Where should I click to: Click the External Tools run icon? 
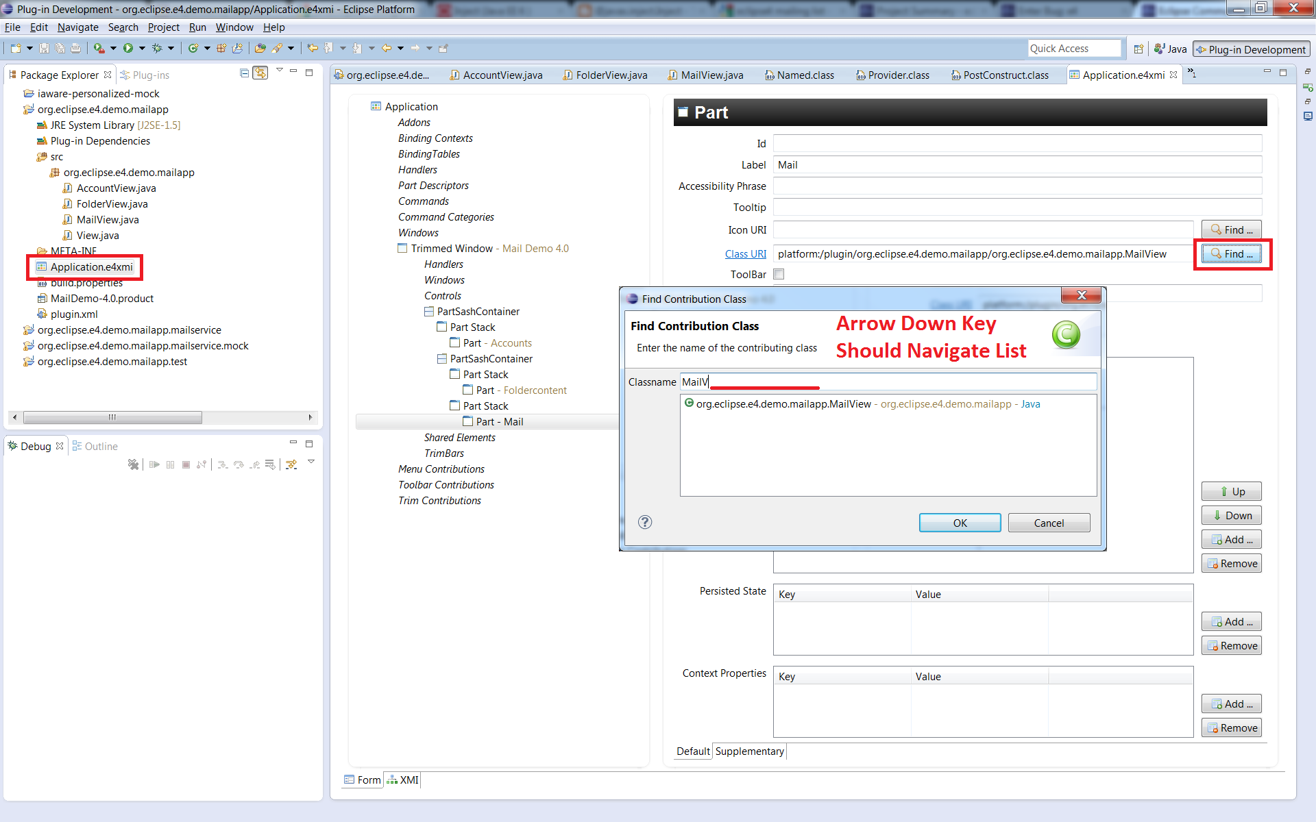[x=99, y=48]
